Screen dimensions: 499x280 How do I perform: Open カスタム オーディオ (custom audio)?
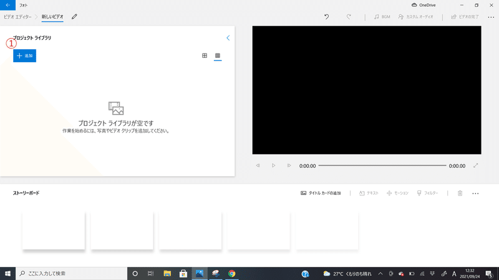click(x=415, y=17)
